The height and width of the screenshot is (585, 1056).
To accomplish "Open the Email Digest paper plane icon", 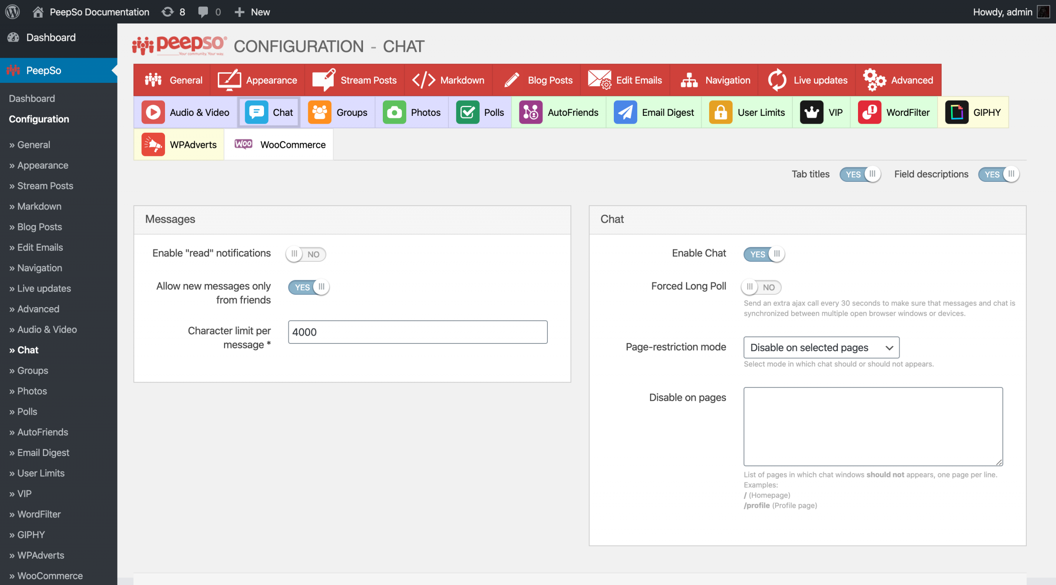I will pos(625,112).
